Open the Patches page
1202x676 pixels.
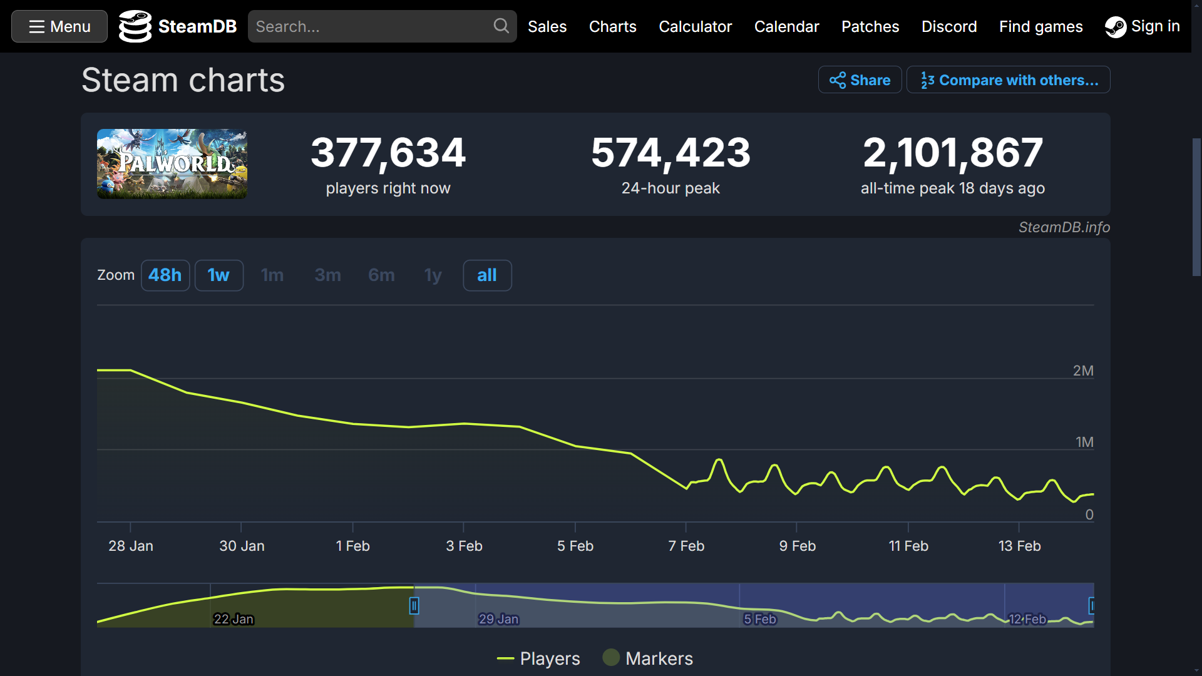(x=870, y=26)
